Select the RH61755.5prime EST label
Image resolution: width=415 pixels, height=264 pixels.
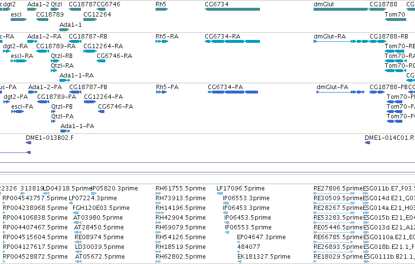point(180,189)
